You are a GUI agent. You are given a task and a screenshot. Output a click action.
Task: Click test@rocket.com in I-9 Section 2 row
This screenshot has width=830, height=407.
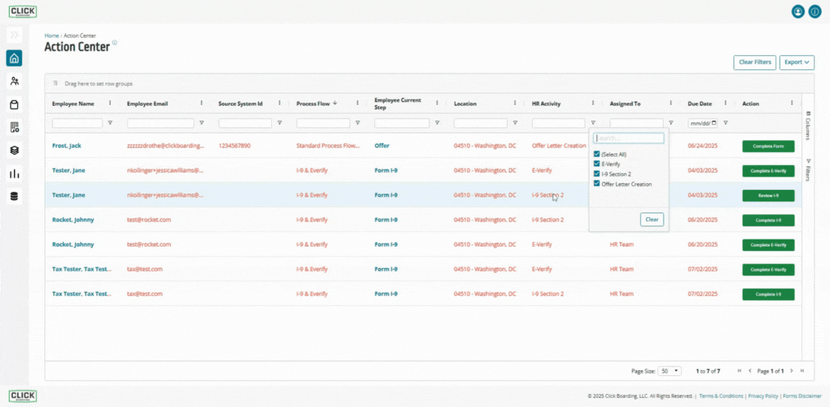tap(148, 220)
